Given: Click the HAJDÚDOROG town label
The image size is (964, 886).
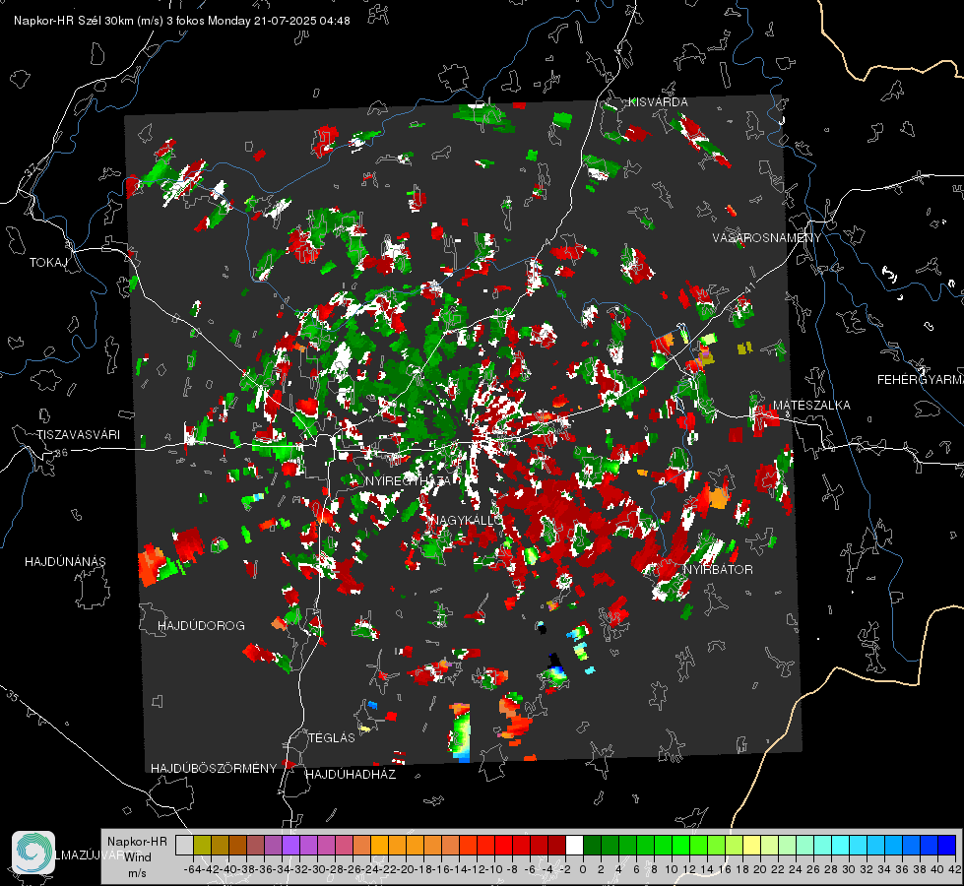Looking at the screenshot, I should 201,625.
